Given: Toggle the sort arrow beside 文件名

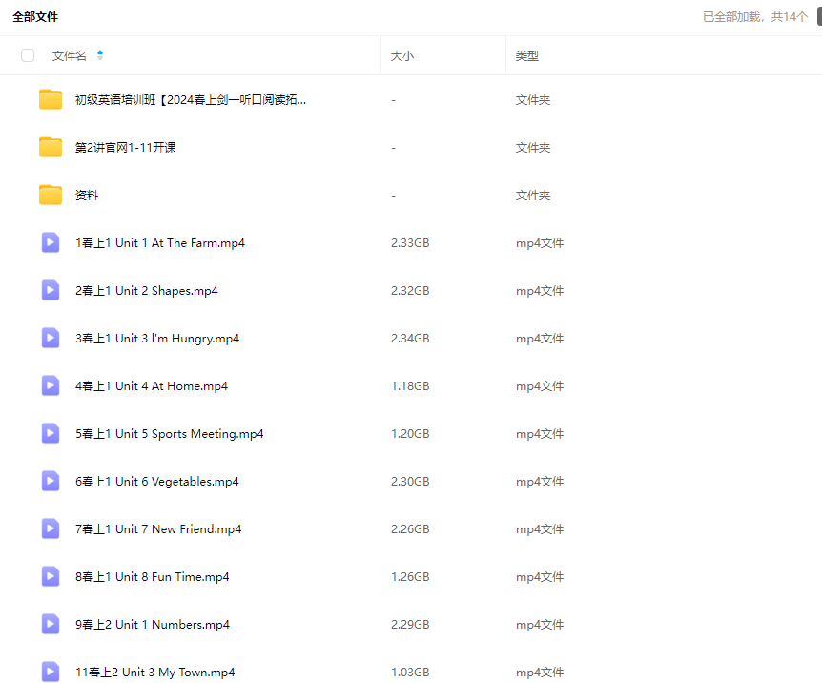Looking at the screenshot, I should pyautogui.click(x=100, y=56).
